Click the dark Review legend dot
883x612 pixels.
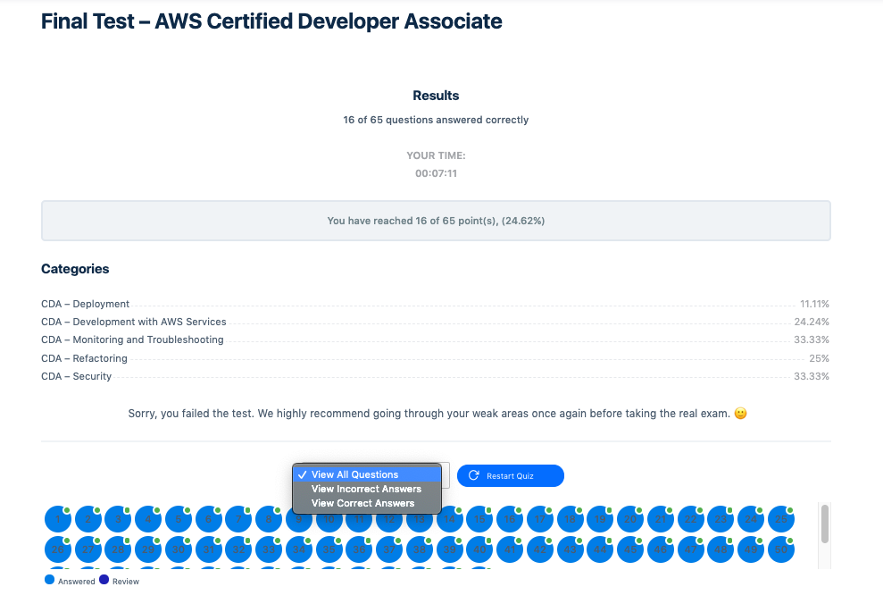point(104,580)
